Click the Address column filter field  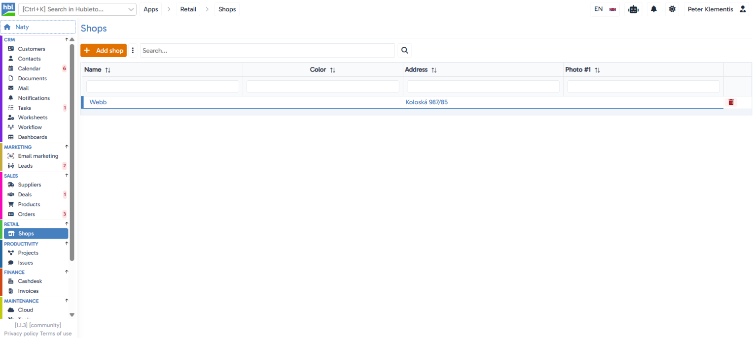pos(483,87)
